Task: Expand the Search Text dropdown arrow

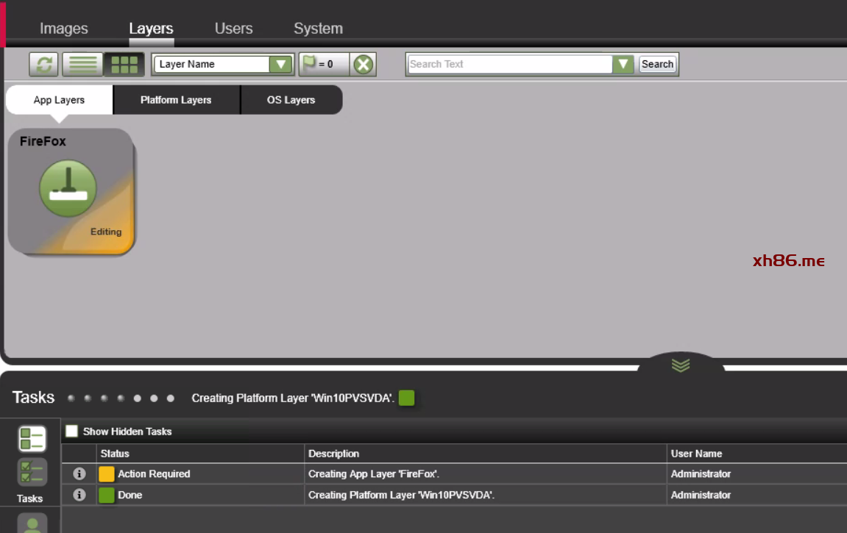Action: coord(623,65)
